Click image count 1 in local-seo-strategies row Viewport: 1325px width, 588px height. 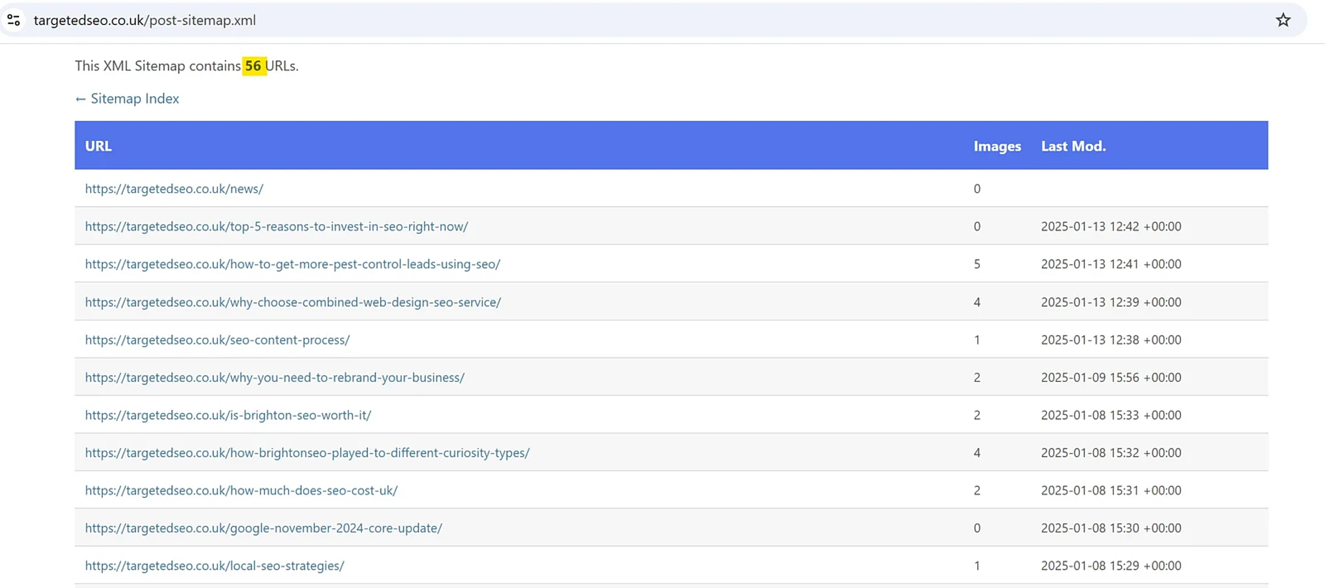click(977, 565)
